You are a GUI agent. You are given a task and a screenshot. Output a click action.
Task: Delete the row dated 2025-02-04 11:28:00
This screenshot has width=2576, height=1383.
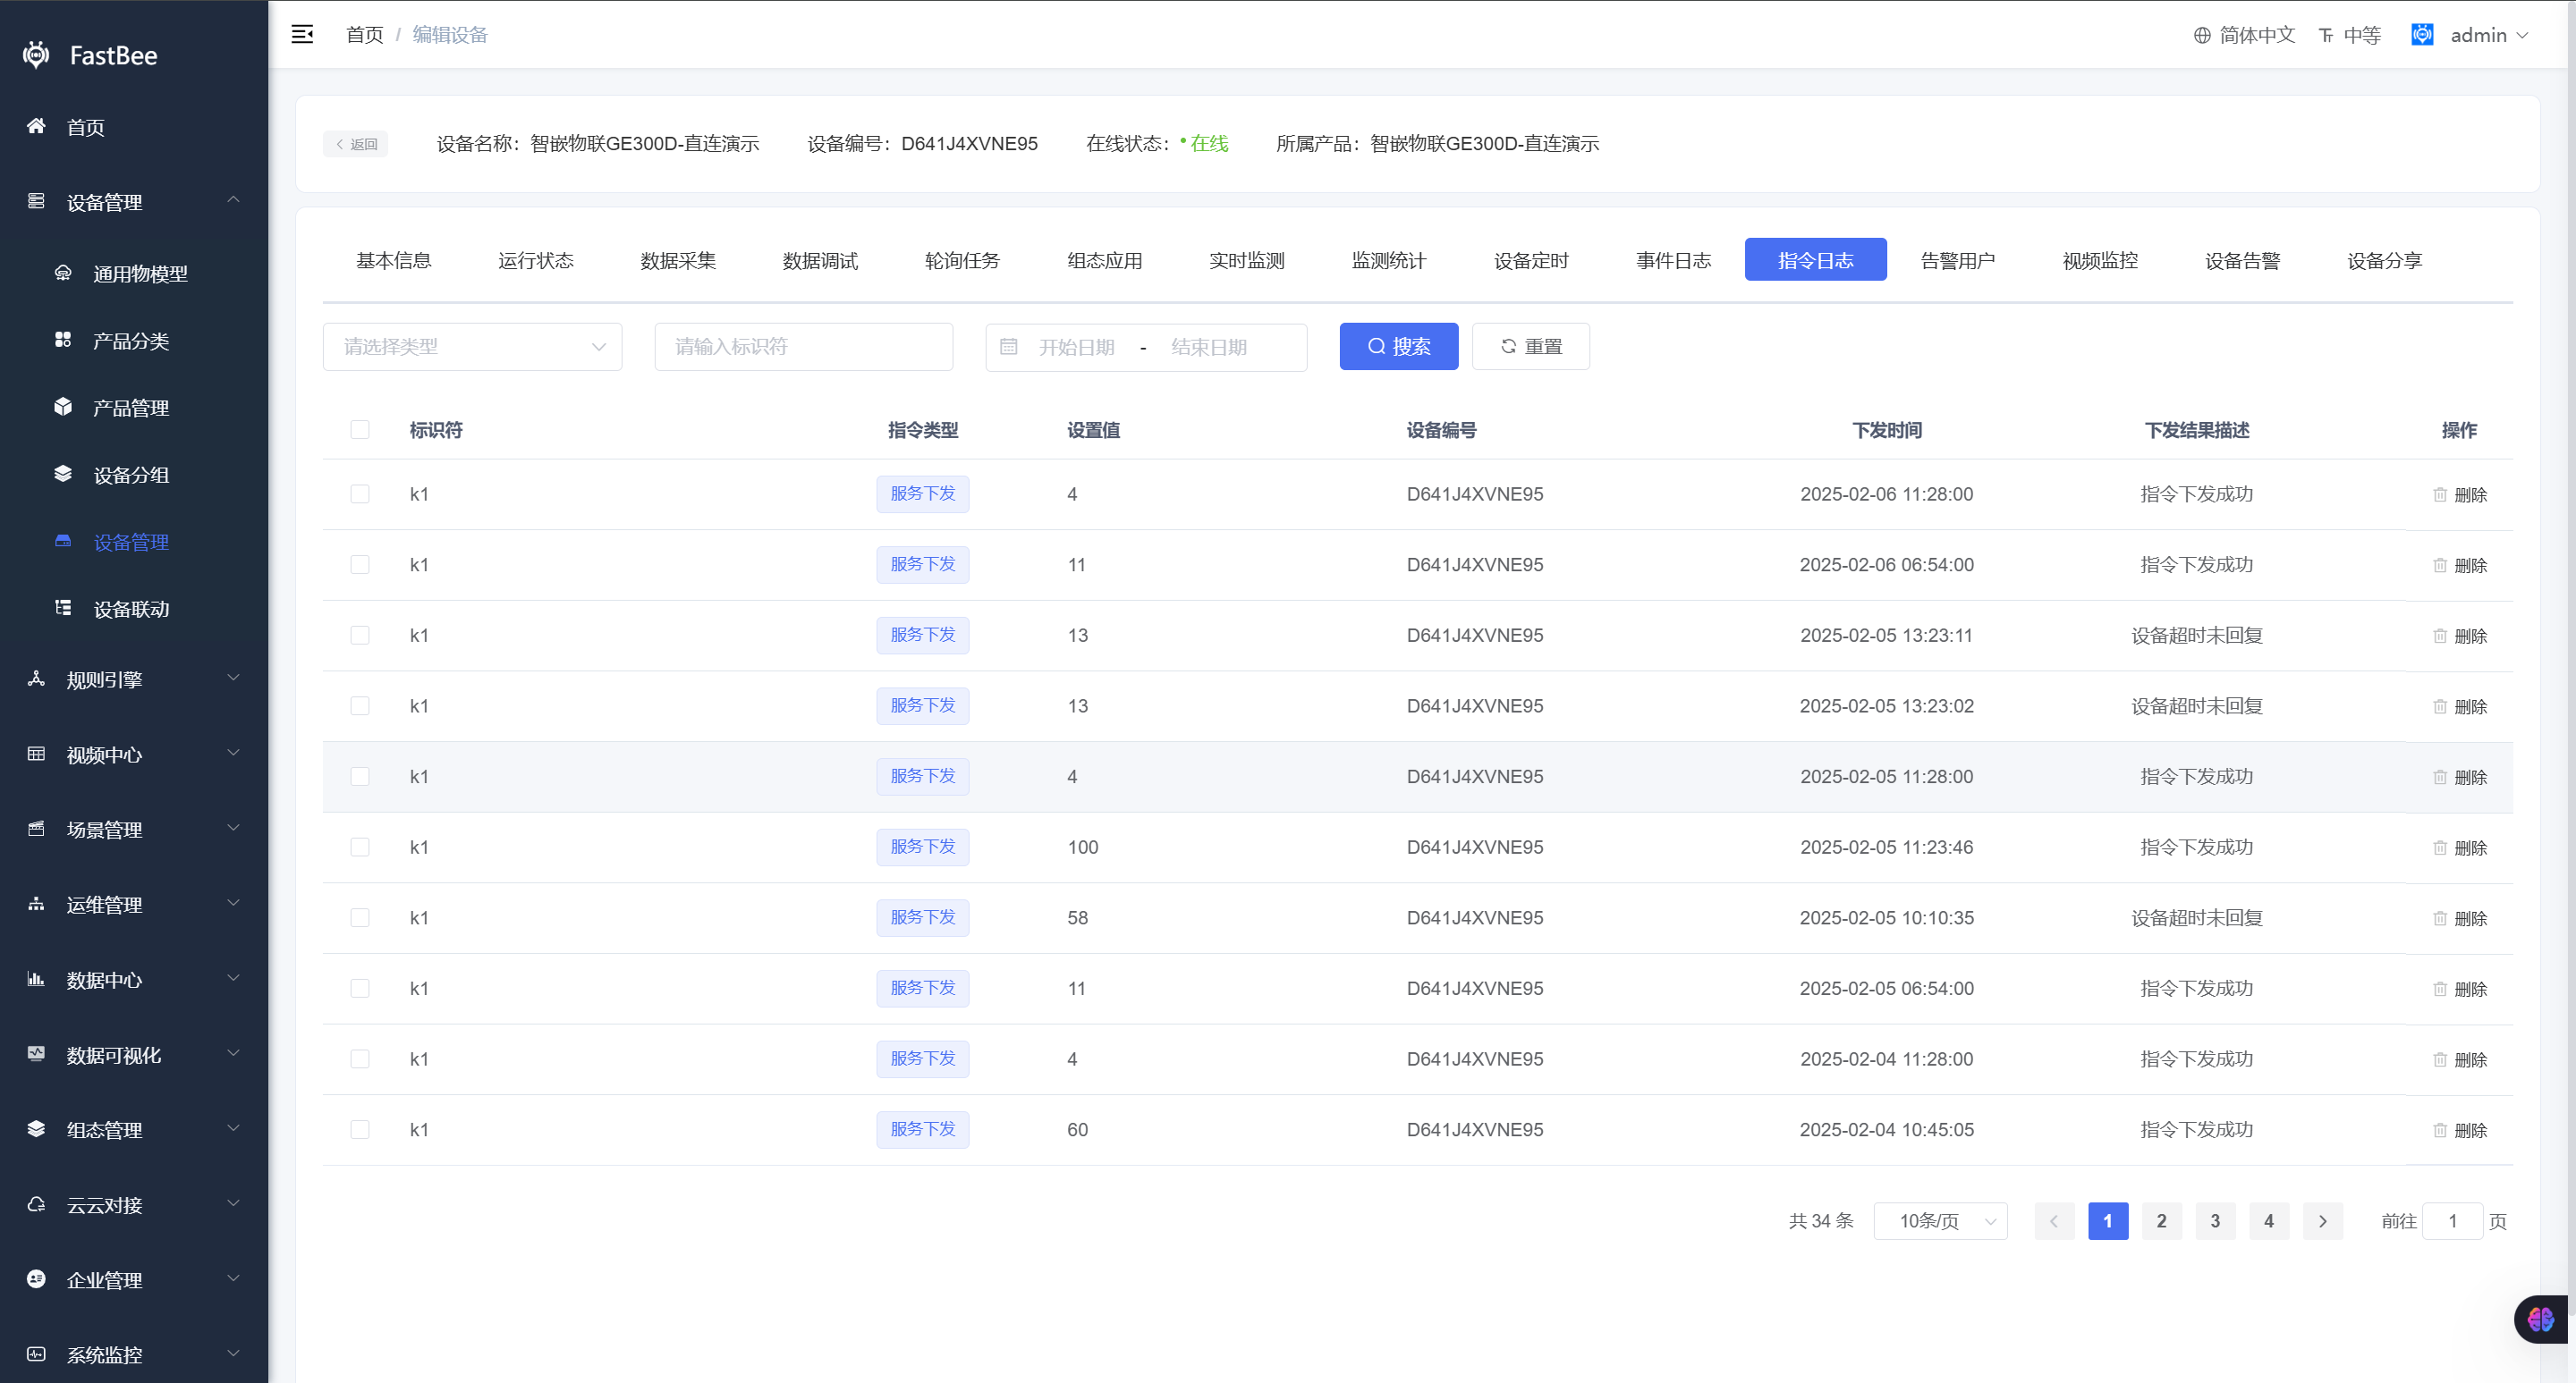click(2460, 1059)
